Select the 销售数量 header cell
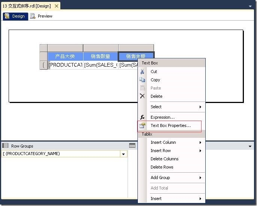 pyautogui.click(x=101, y=57)
